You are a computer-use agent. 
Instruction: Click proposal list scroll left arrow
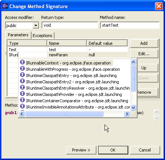pyautogui.click(x=22, y=114)
